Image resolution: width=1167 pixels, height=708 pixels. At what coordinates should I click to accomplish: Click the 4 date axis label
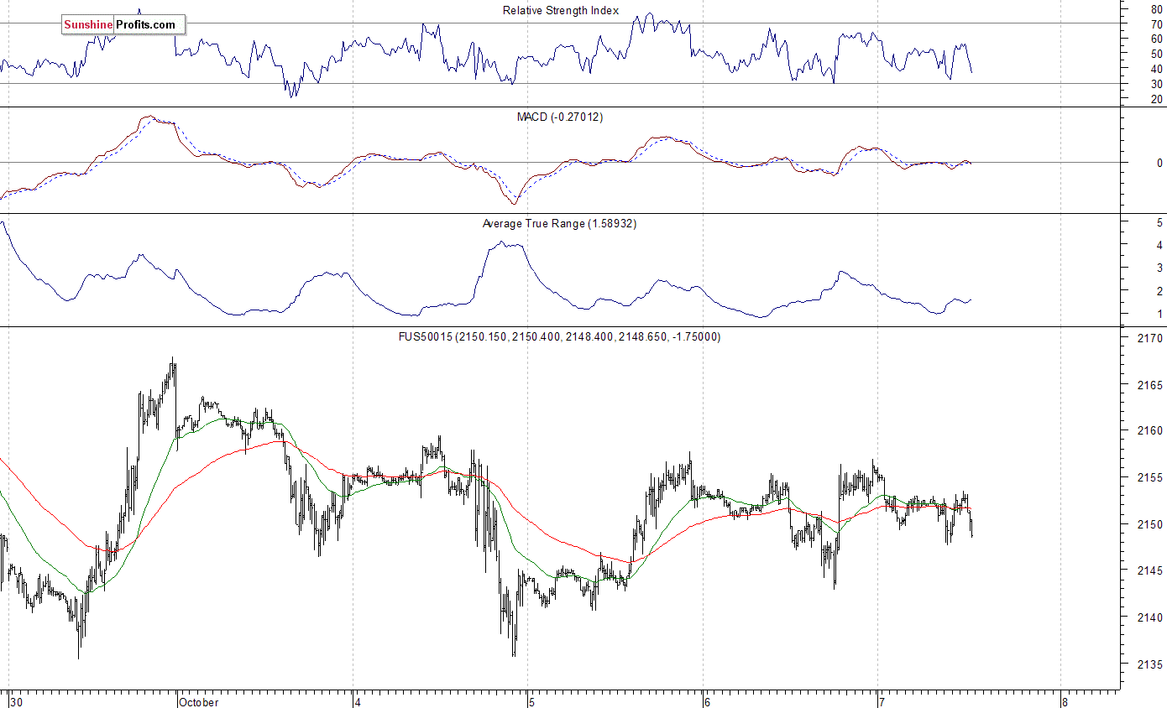click(359, 702)
